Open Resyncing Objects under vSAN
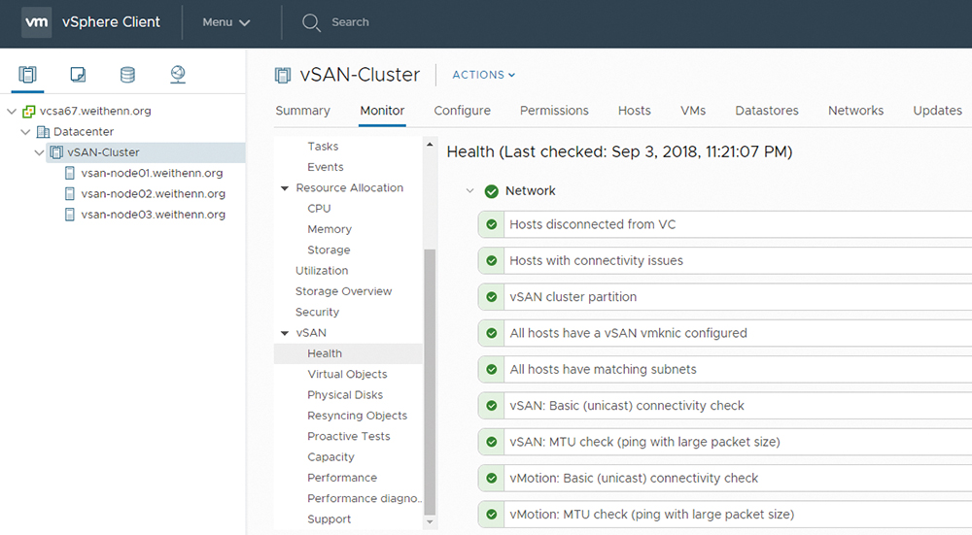Image resolution: width=972 pixels, height=535 pixels. [357, 416]
